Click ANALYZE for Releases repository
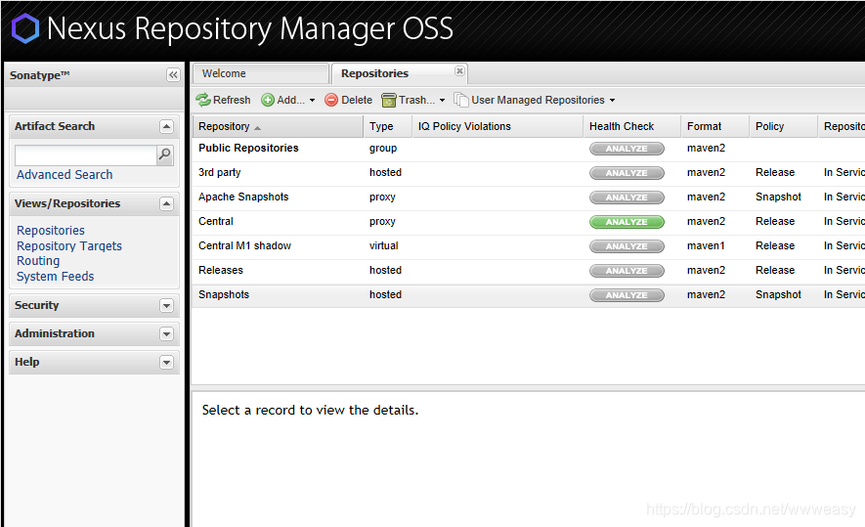The image size is (865, 527). (x=627, y=271)
